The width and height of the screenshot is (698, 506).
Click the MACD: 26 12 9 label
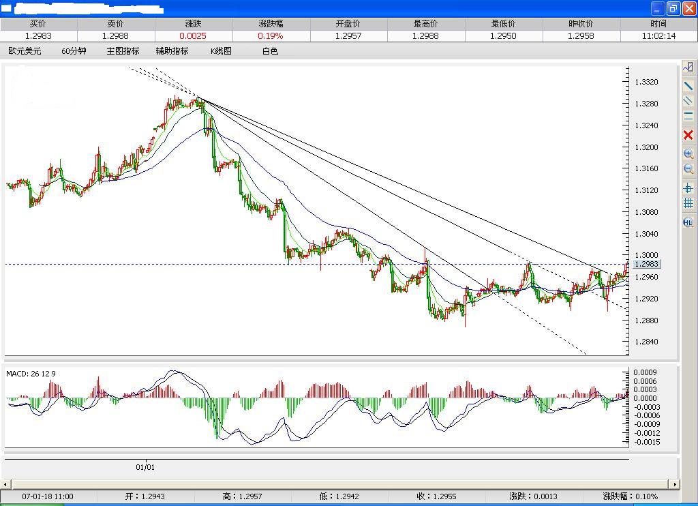(x=31, y=374)
